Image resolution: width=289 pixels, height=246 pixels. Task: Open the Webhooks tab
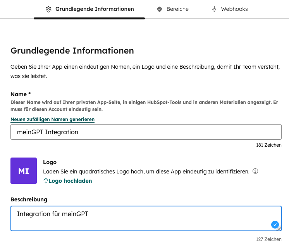230,9
